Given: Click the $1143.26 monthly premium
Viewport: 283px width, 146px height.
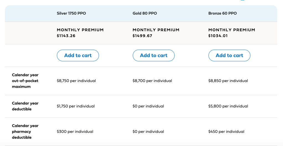Looking at the screenshot, I should [66, 36].
